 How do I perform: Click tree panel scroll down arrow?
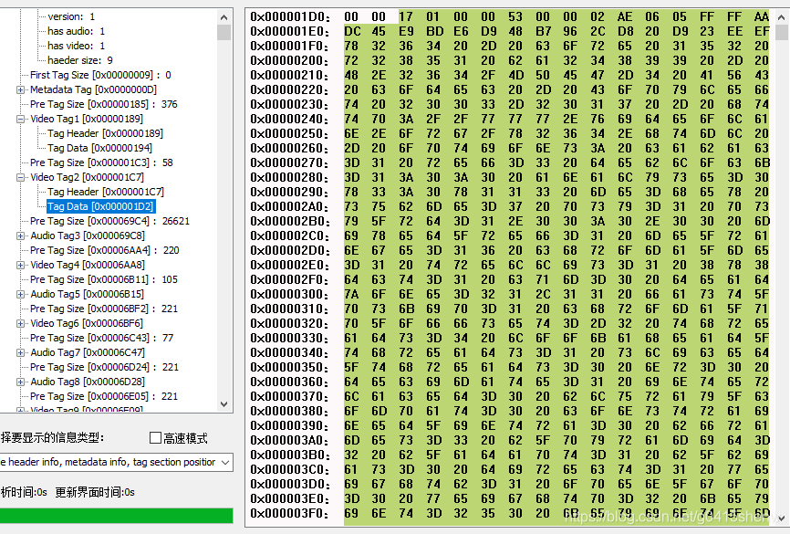point(224,404)
